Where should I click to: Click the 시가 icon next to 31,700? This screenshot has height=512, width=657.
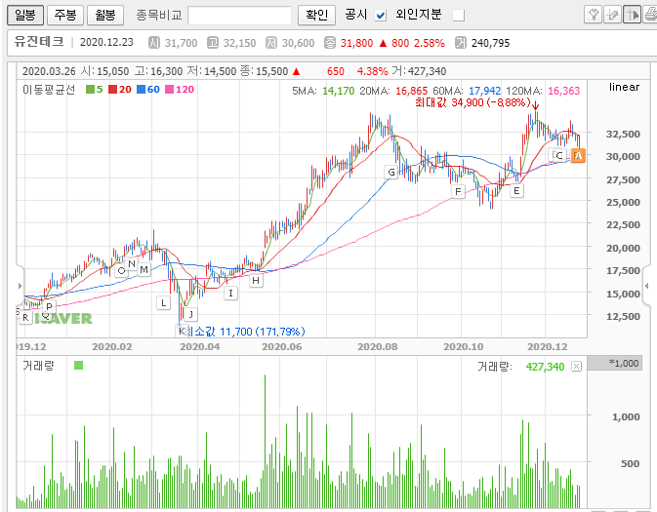154,43
